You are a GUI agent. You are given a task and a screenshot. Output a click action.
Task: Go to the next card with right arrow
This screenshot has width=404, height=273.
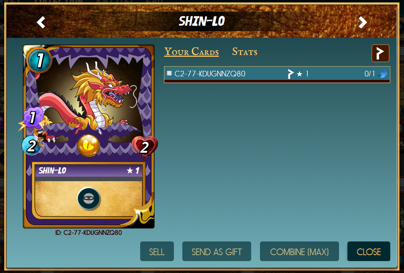[x=363, y=22]
